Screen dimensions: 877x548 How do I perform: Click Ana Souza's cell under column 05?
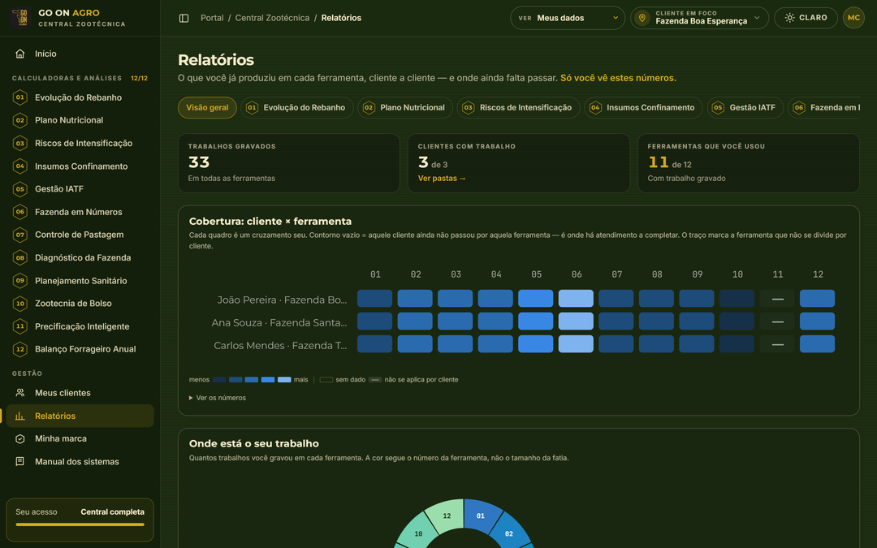[x=535, y=321]
